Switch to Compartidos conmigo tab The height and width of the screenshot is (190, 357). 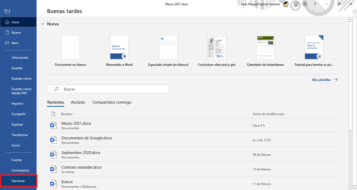point(112,102)
